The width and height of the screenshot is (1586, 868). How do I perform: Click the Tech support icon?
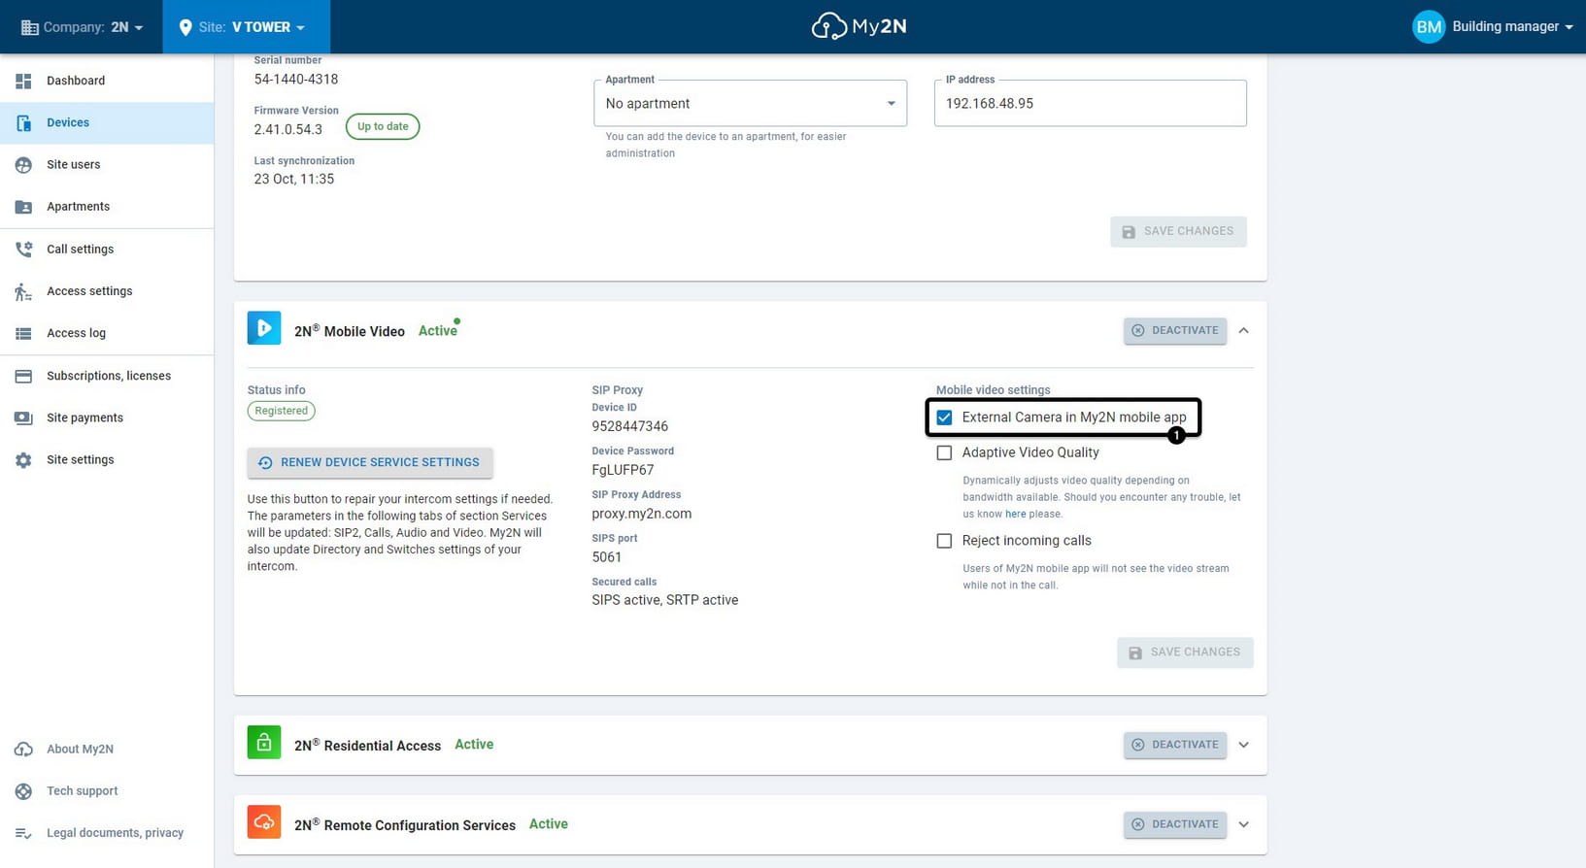click(23, 791)
